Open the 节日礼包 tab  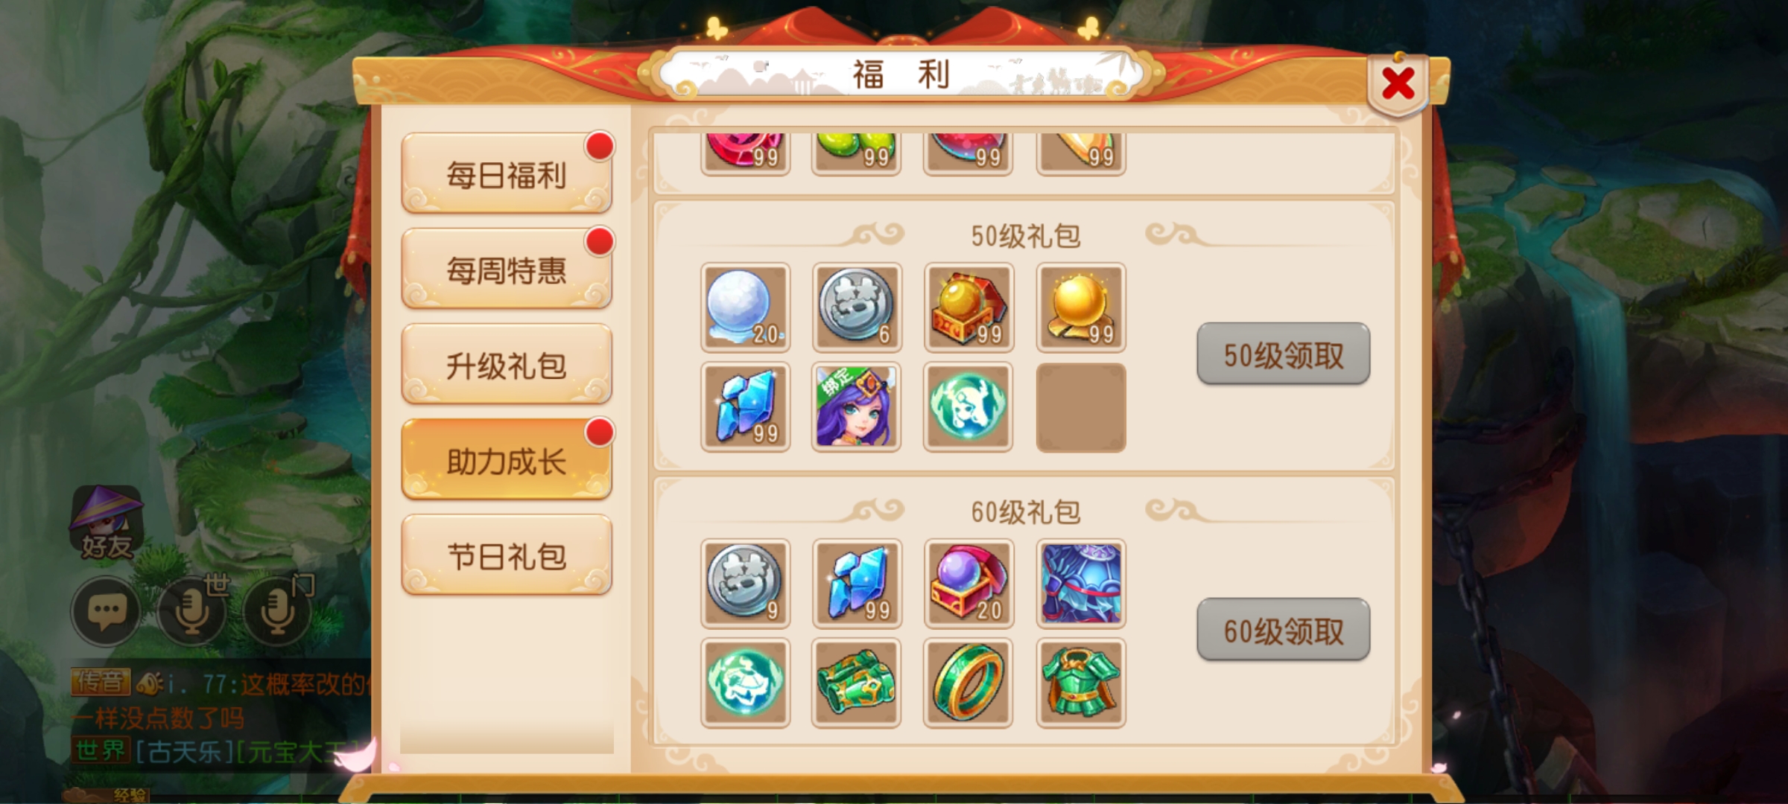(x=507, y=555)
